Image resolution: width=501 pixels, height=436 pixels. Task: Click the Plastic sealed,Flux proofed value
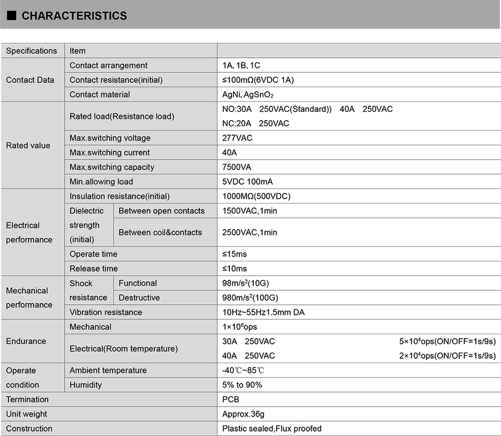tap(272, 428)
